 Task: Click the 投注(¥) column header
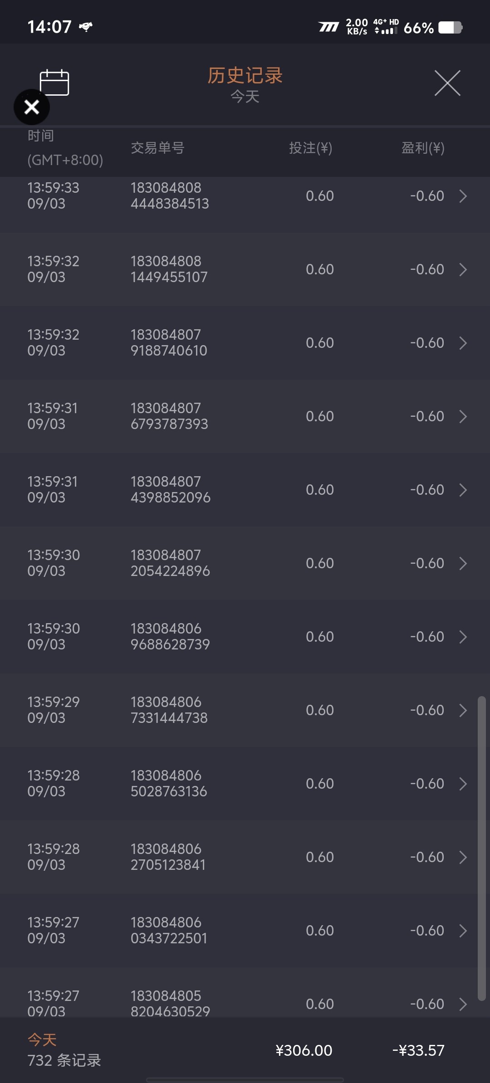tap(311, 148)
